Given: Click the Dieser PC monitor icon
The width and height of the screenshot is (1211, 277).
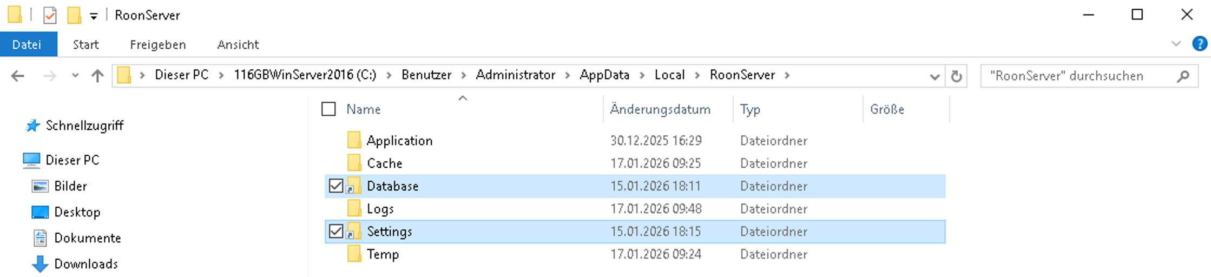Looking at the screenshot, I should (31, 160).
